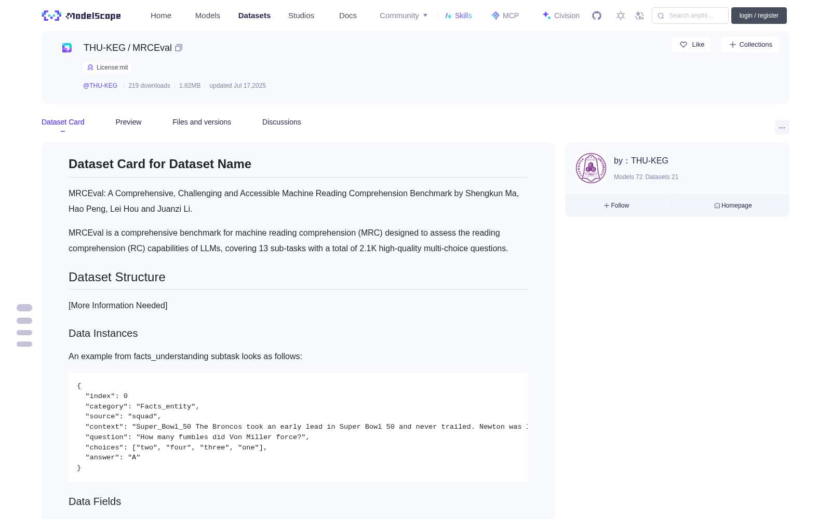Select the Dataset Card tab
The height and width of the screenshot is (519, 831).
(63, 122)
